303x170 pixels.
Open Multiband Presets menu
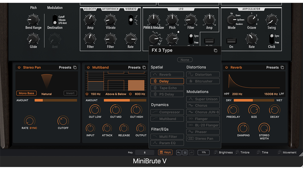(x=134, y=67)
